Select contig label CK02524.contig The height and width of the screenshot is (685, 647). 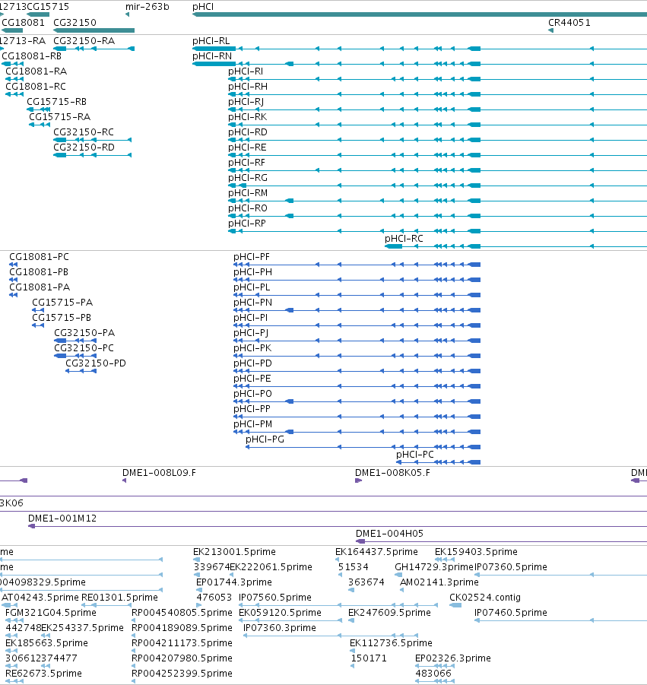click(x=485, y=598)
